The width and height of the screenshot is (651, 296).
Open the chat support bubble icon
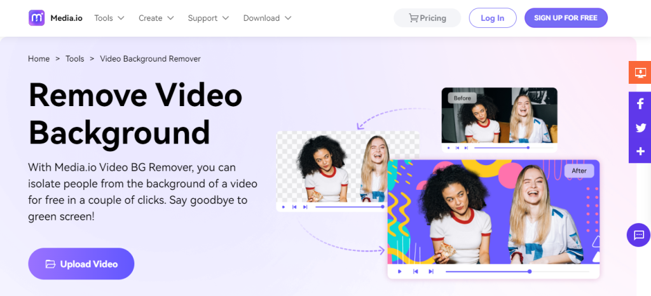tap(638, 235)
